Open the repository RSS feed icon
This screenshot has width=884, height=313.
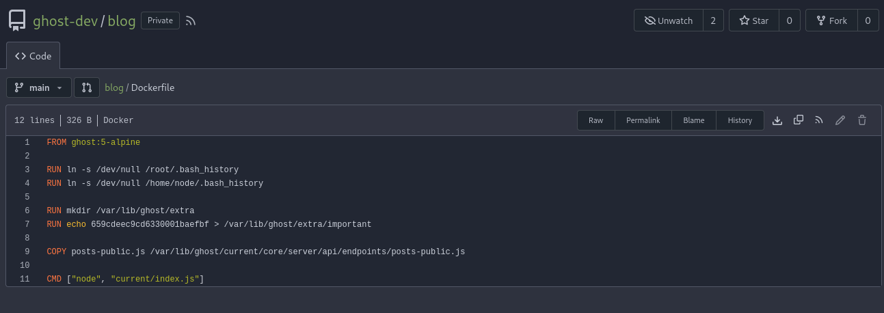tap(191, 21)
